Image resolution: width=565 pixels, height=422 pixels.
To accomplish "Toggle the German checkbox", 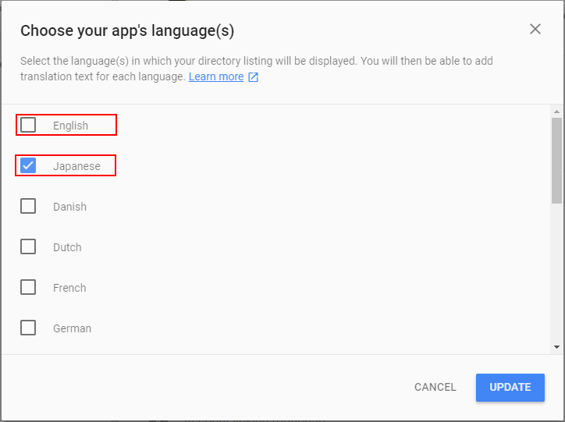I will point(28,328).
